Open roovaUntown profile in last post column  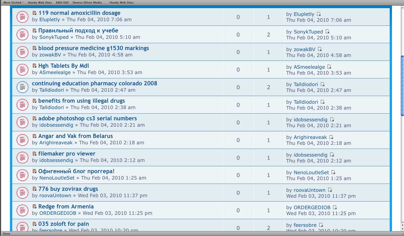point(309,190)
